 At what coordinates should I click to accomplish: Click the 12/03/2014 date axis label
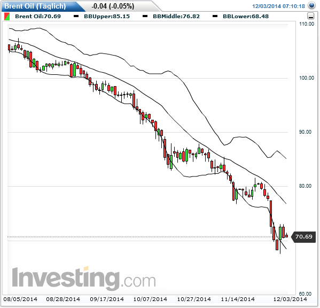pos(290,299)
